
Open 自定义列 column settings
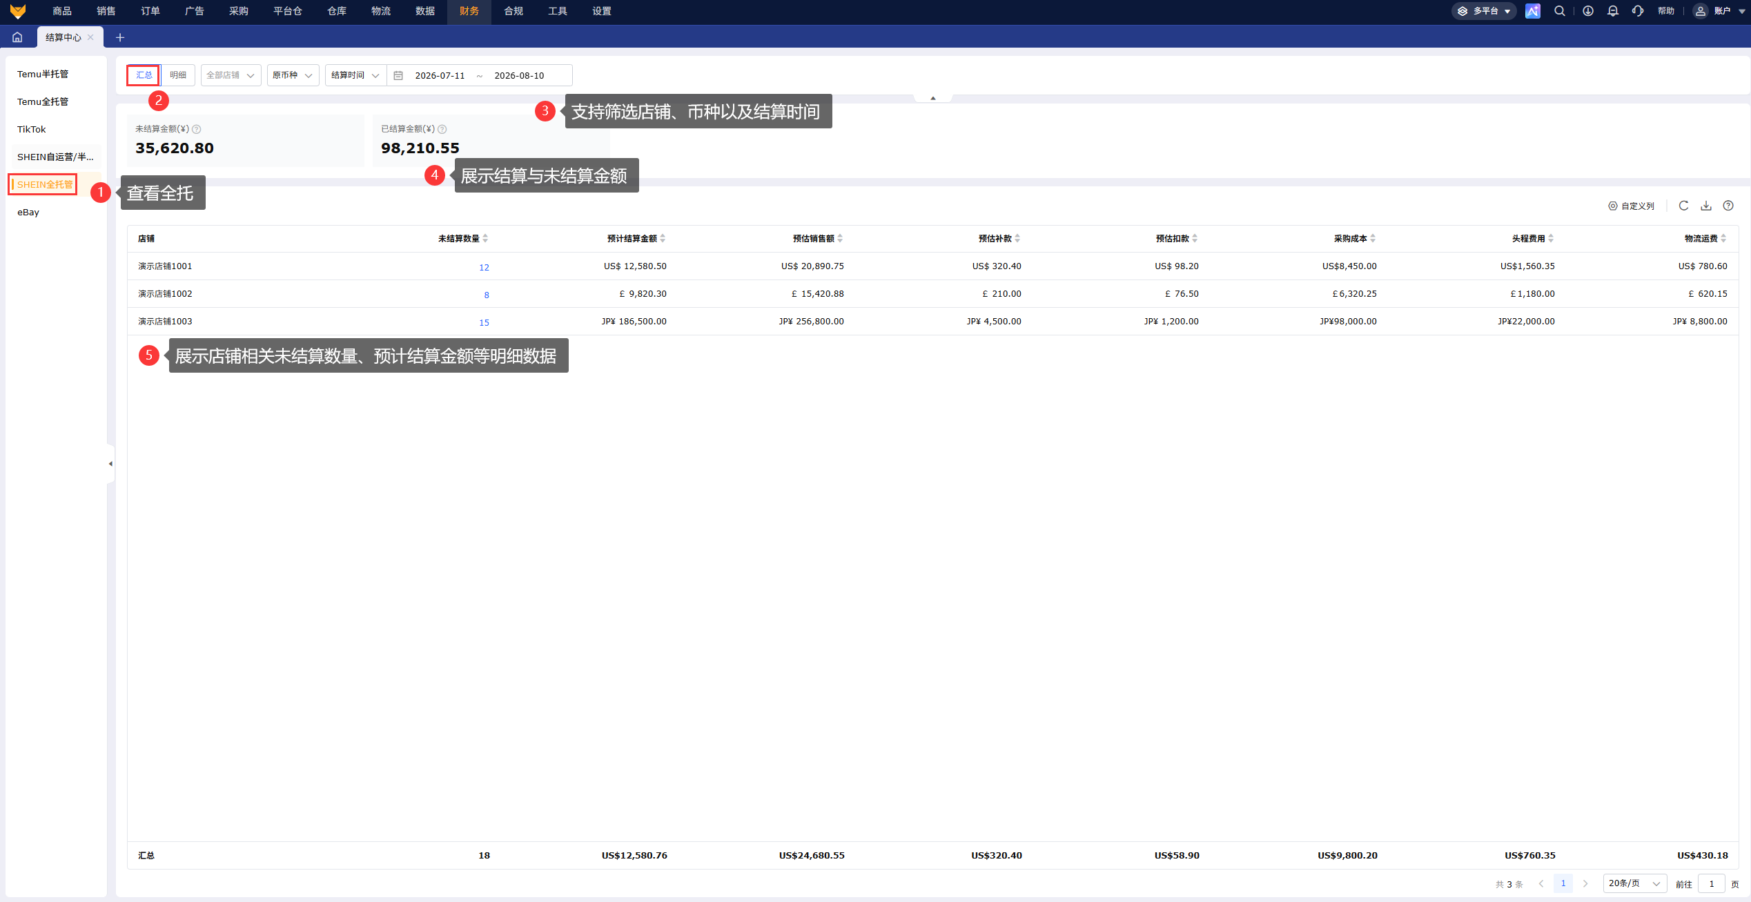pyautogui.click(x=1632, y=206)
